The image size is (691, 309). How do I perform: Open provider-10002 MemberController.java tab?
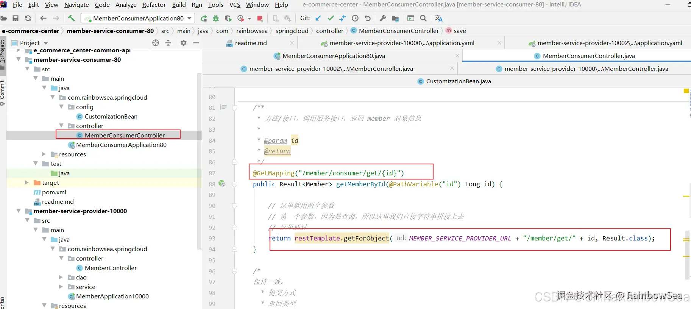[331, 69]
